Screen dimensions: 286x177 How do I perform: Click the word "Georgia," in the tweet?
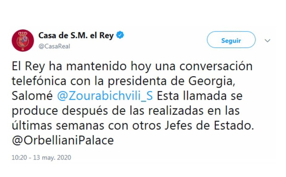[212, 81]
